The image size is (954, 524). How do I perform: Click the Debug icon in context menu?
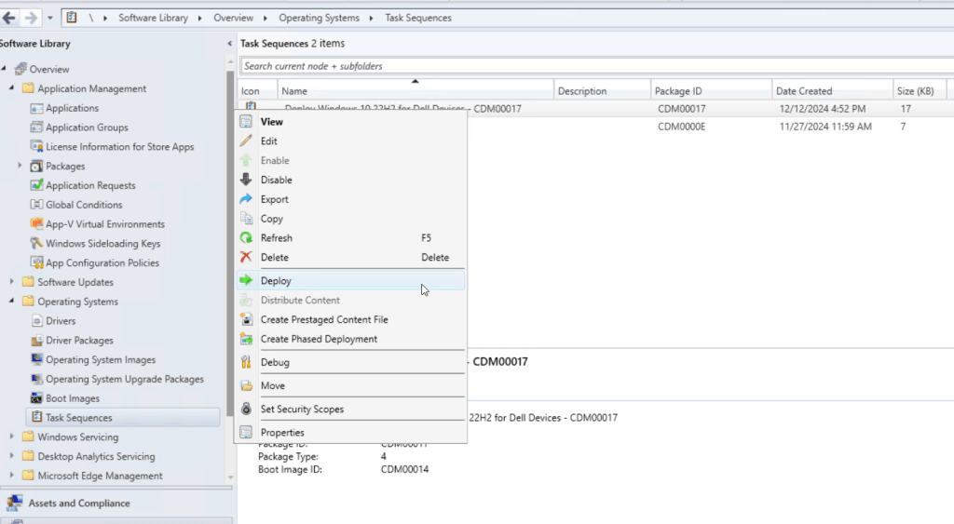point(246,362)
